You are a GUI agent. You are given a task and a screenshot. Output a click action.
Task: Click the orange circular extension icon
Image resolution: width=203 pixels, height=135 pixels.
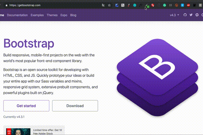point(176,5)
